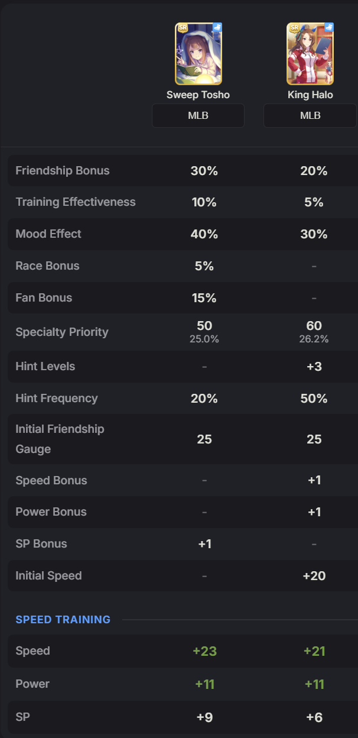Click King Halo's +20 Initial Speed value
Viewport: 358px width, 738px height.
[x=314, y=576]
